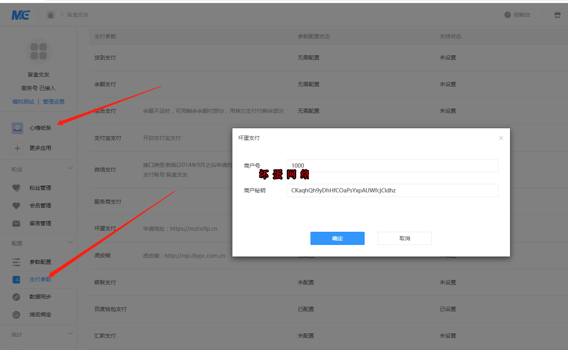The width and height of the screenshot is (568, 350).
Task: Click the 微信支付 row label
Action: pyautogui.click(x=105, y=170)
